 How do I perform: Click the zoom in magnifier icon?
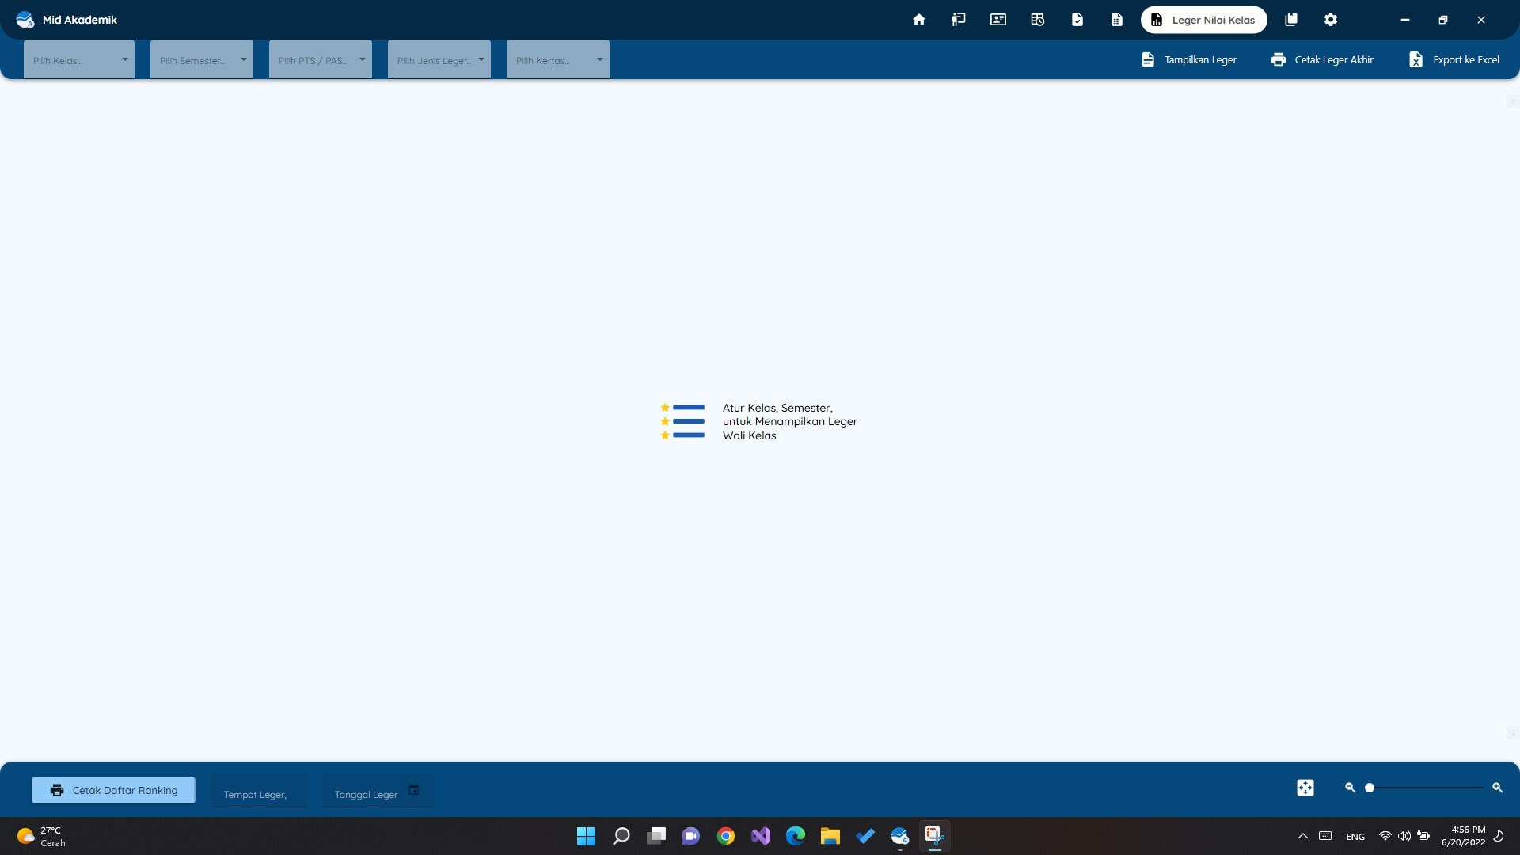pyautogui.click(x=1497, y=788)
